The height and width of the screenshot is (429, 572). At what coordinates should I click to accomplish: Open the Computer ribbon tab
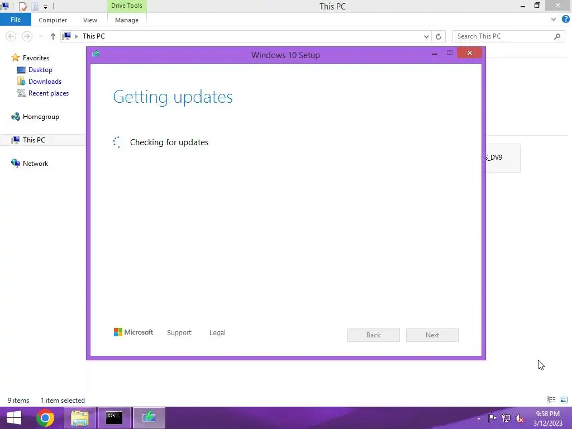(x=53, y=20)
